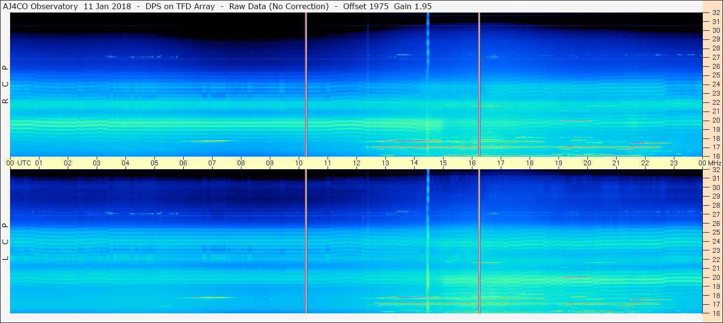Select the 20 hour label on time axis
This screenshot has width=723, height=323.
[587, 163]
